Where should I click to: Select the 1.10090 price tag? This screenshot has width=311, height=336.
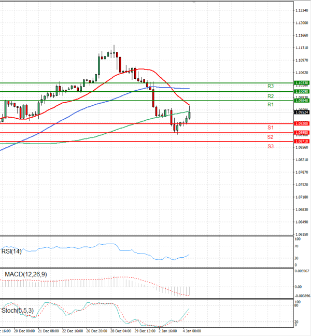(302, 91)
